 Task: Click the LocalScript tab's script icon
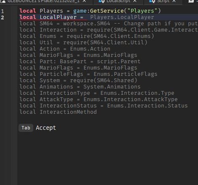pos(102,1)
